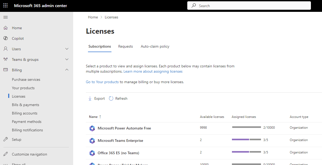This screenshot has height=165, width=322.
Task: Click the Microsoft Teams Enterprise product icon
Action: tap(92, 141)
